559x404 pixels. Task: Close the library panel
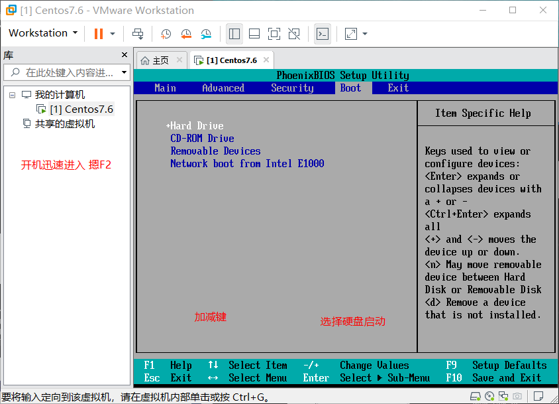tap(125, 54)
